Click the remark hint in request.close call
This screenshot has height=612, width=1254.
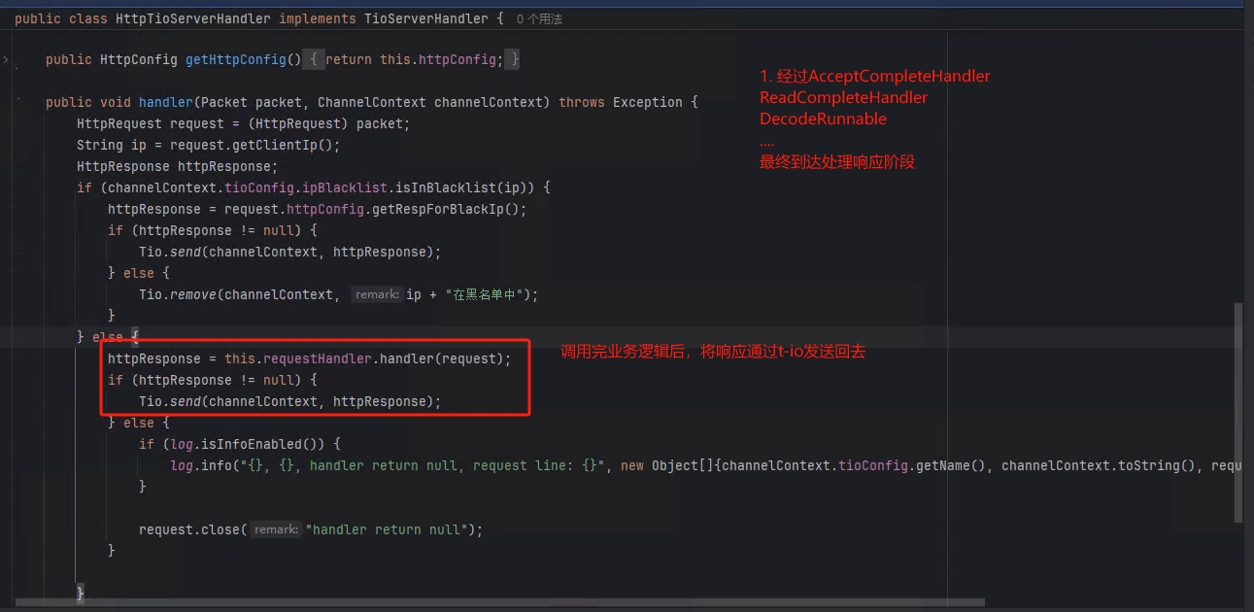coord(277,530)
